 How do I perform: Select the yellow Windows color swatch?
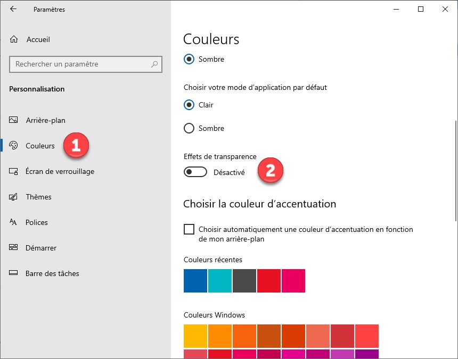(195, 336)
